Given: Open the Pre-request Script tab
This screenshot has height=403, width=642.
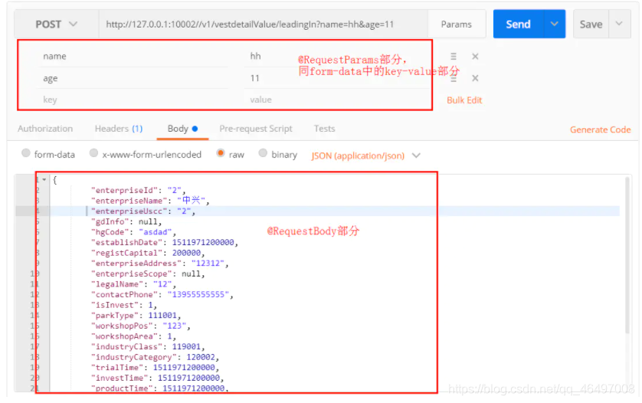Looking at the screenshot, I should point(256,129).
